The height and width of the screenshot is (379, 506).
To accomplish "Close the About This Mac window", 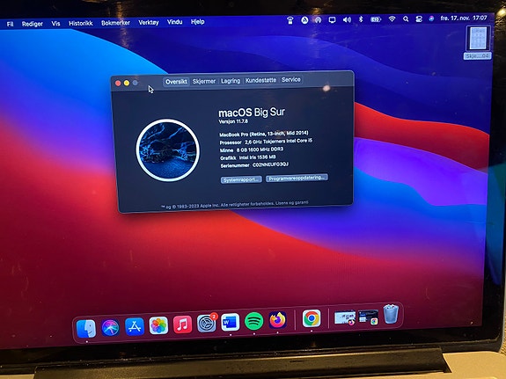I will (118, 84).
